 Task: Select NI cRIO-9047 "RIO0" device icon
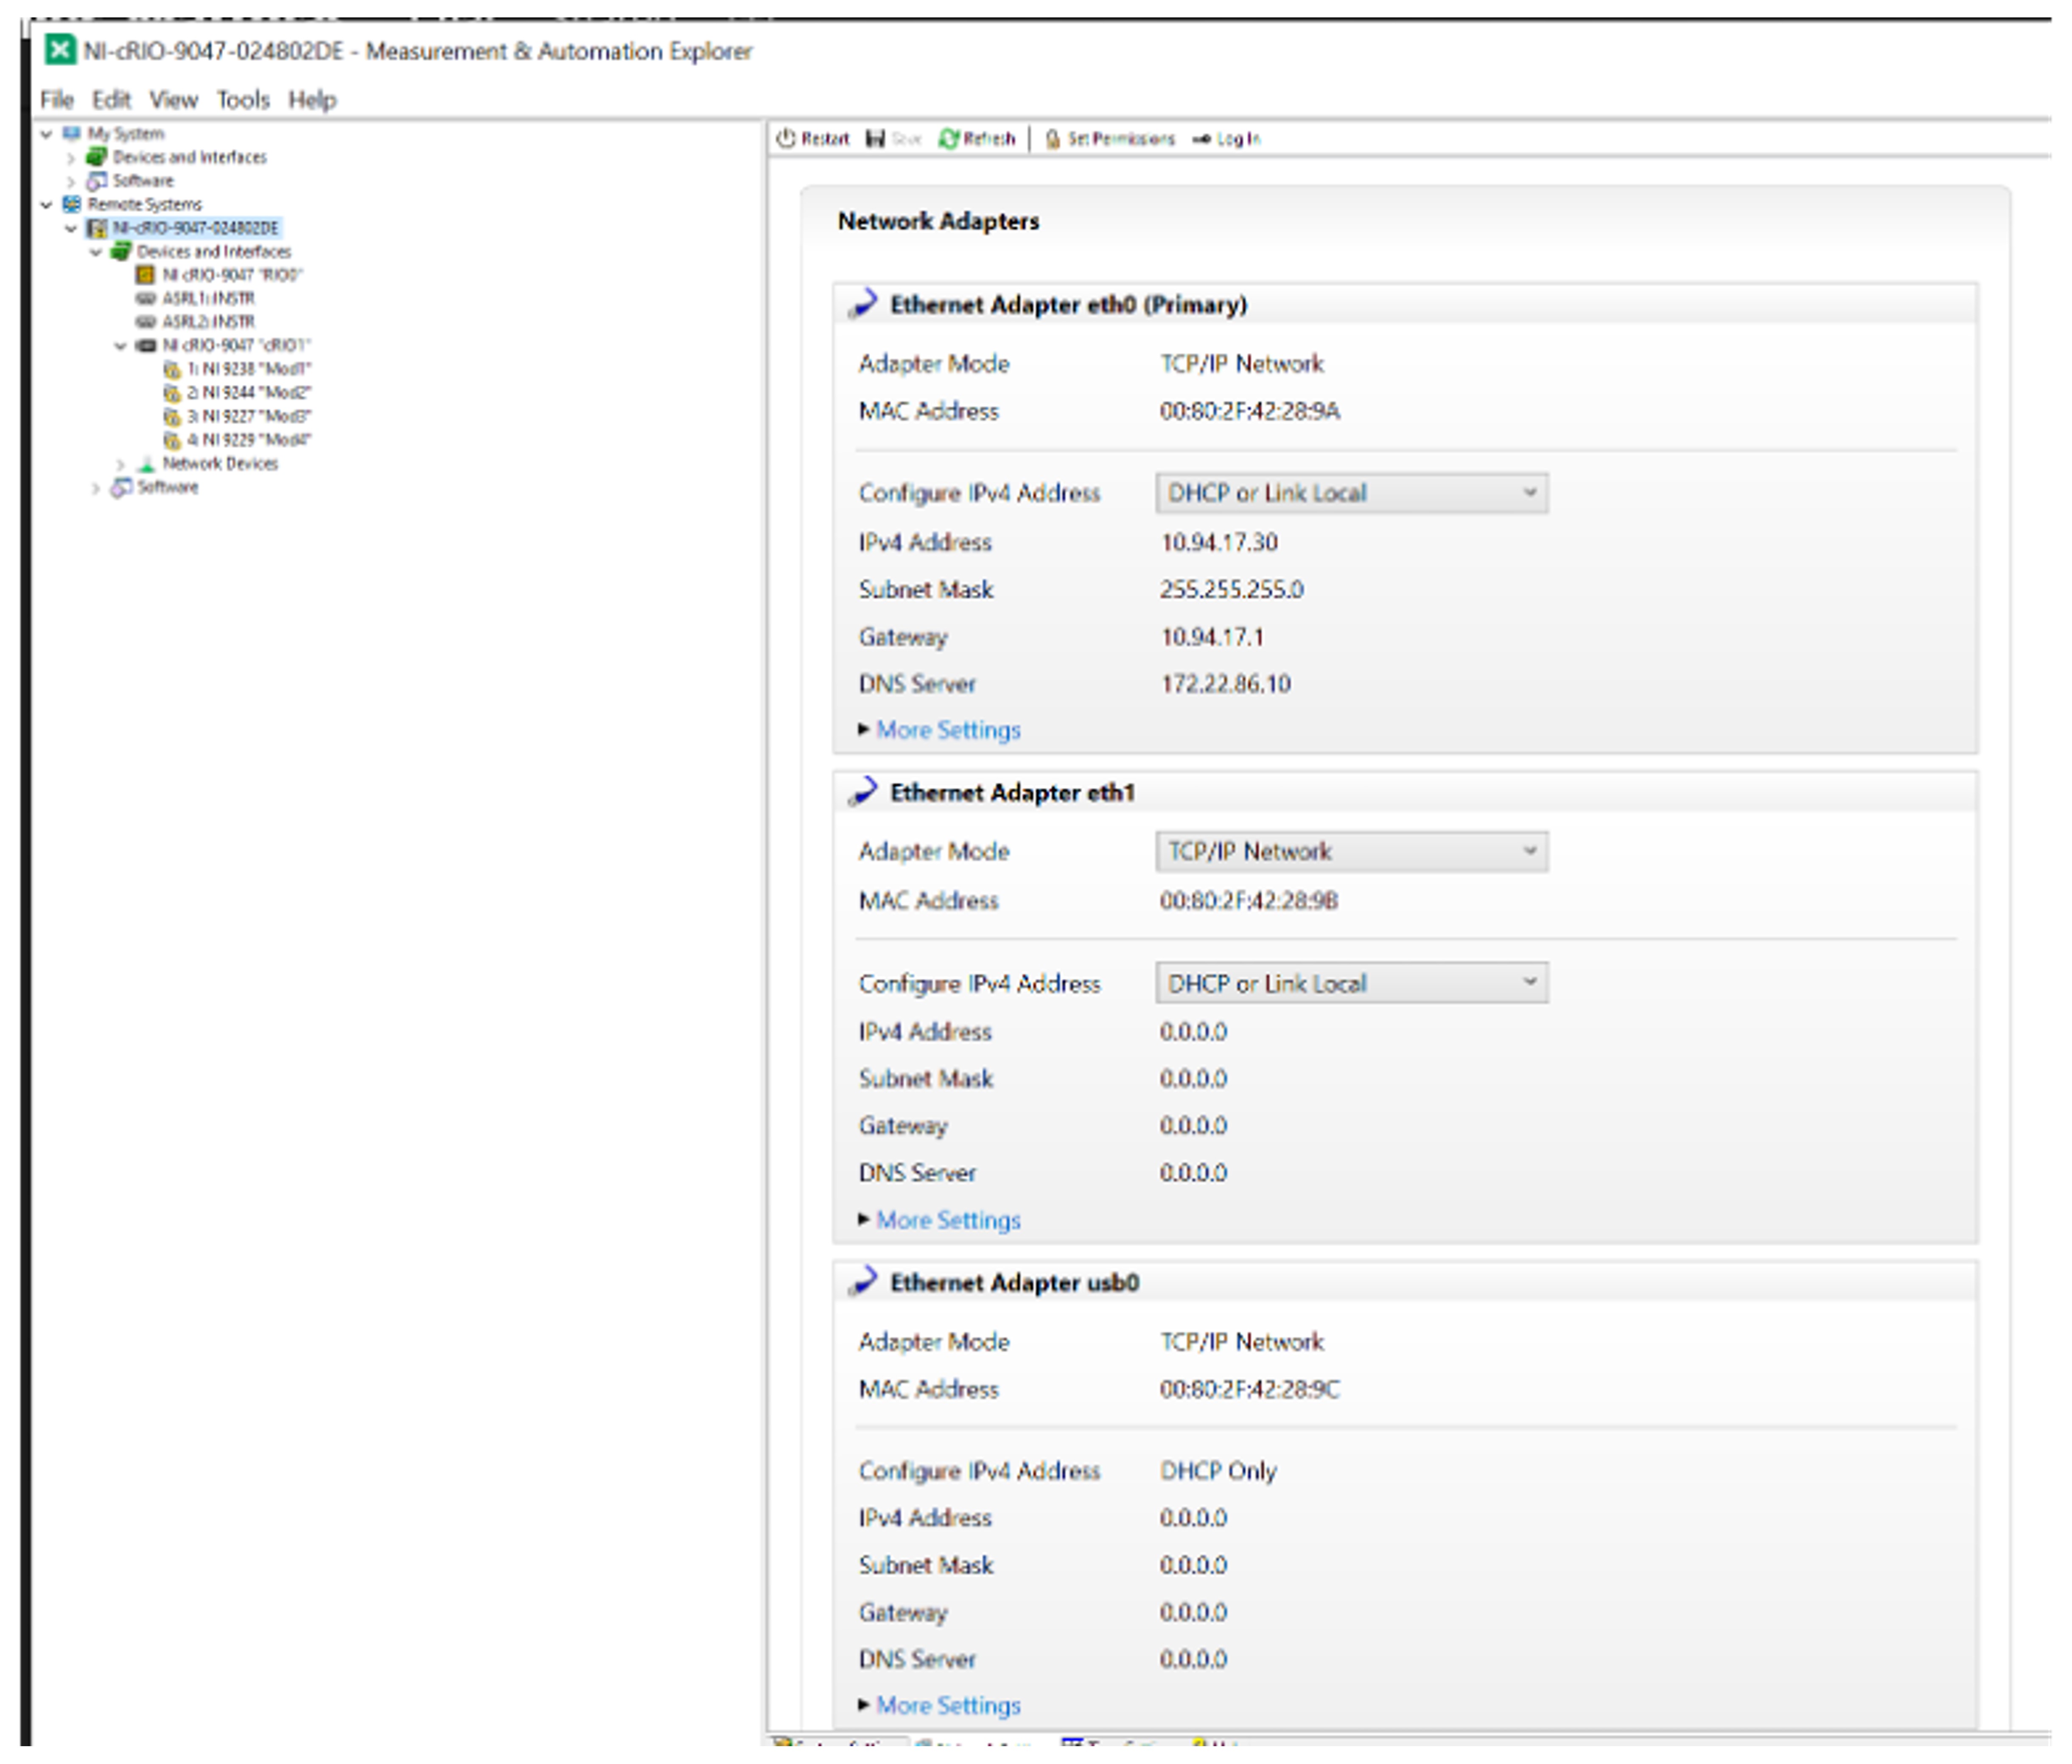(146, 274)
